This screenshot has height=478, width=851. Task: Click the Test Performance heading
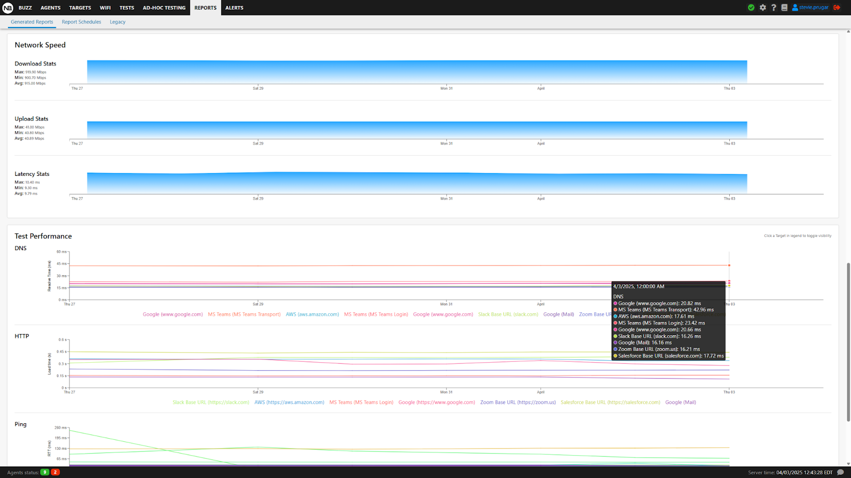pyautogui.click(x=43, y=236)
